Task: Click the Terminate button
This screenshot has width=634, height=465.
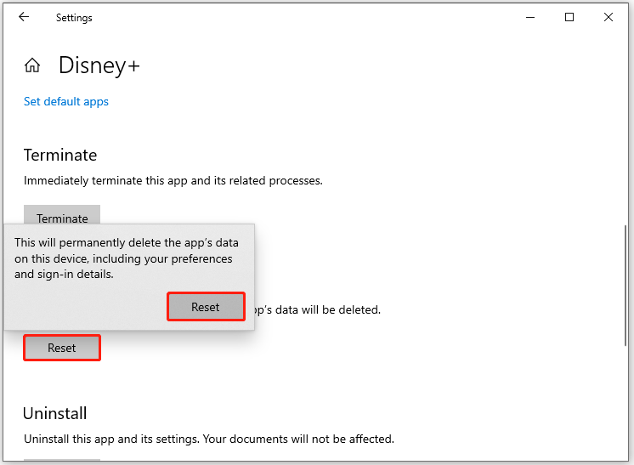Action: click(x=62, y=215)
